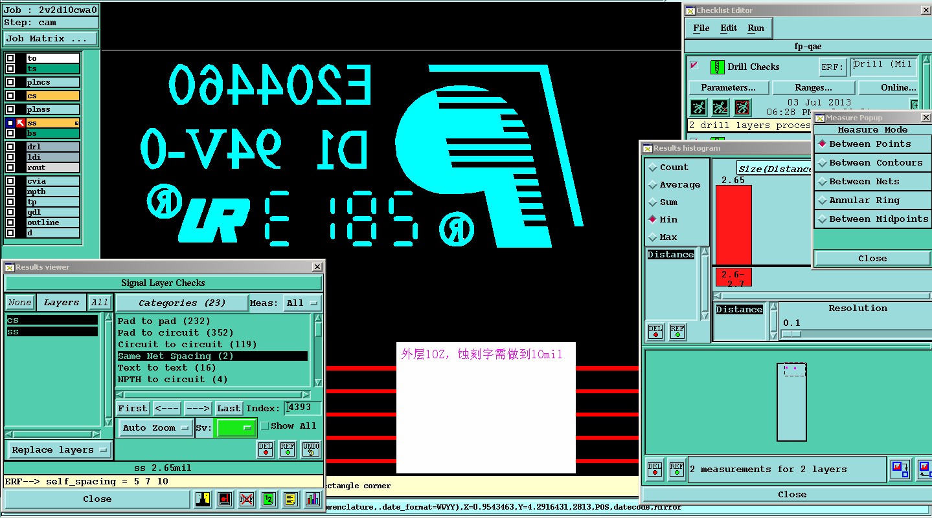Click the REF icon in Results viewer
The width and height of the screenshot is (932, 518).
pyautogui.click(x=288, y=449)
